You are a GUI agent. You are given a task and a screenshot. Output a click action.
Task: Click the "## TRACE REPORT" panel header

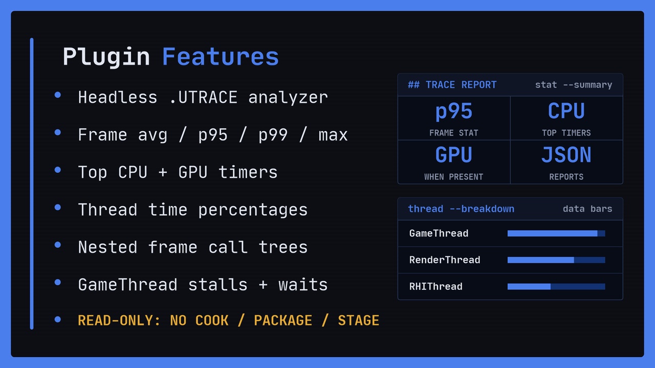pos(452,85)
